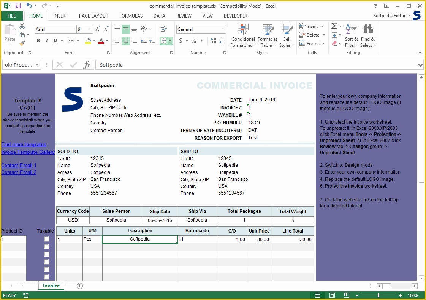Click the Paste clipboard icon
Screen dimensions: 426x300
(x=10, y=30)
